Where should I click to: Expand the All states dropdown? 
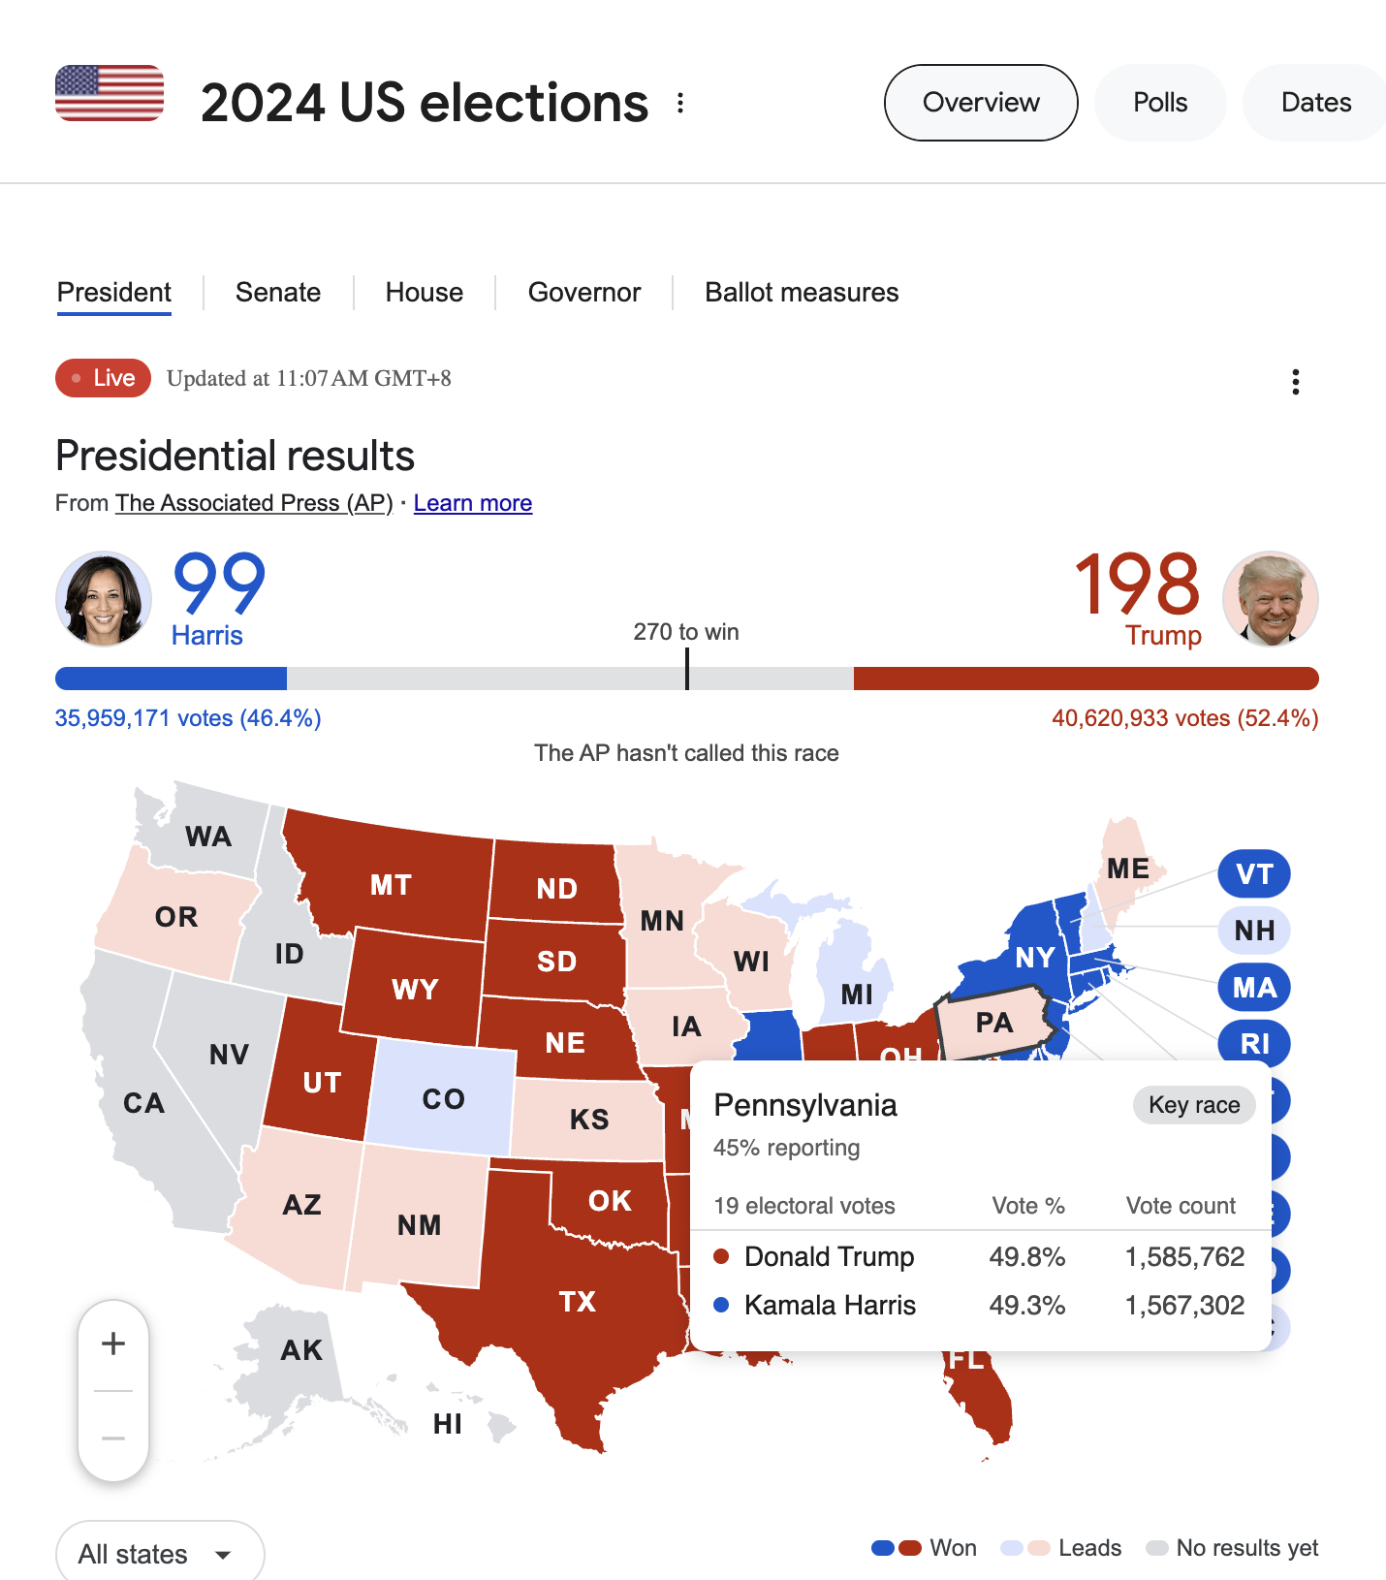point(160,1554)
